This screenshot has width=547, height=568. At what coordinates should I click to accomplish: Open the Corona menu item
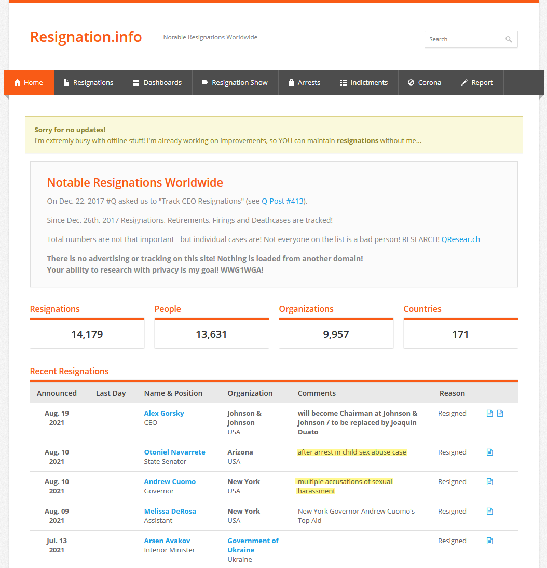pyautogui.click(x=425, y=82)
